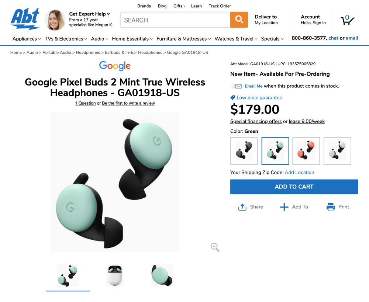This screenshot has width=369, height=302.
Task: Click the Low price guarantee tag icon
Action: click(x=232, y=98)
